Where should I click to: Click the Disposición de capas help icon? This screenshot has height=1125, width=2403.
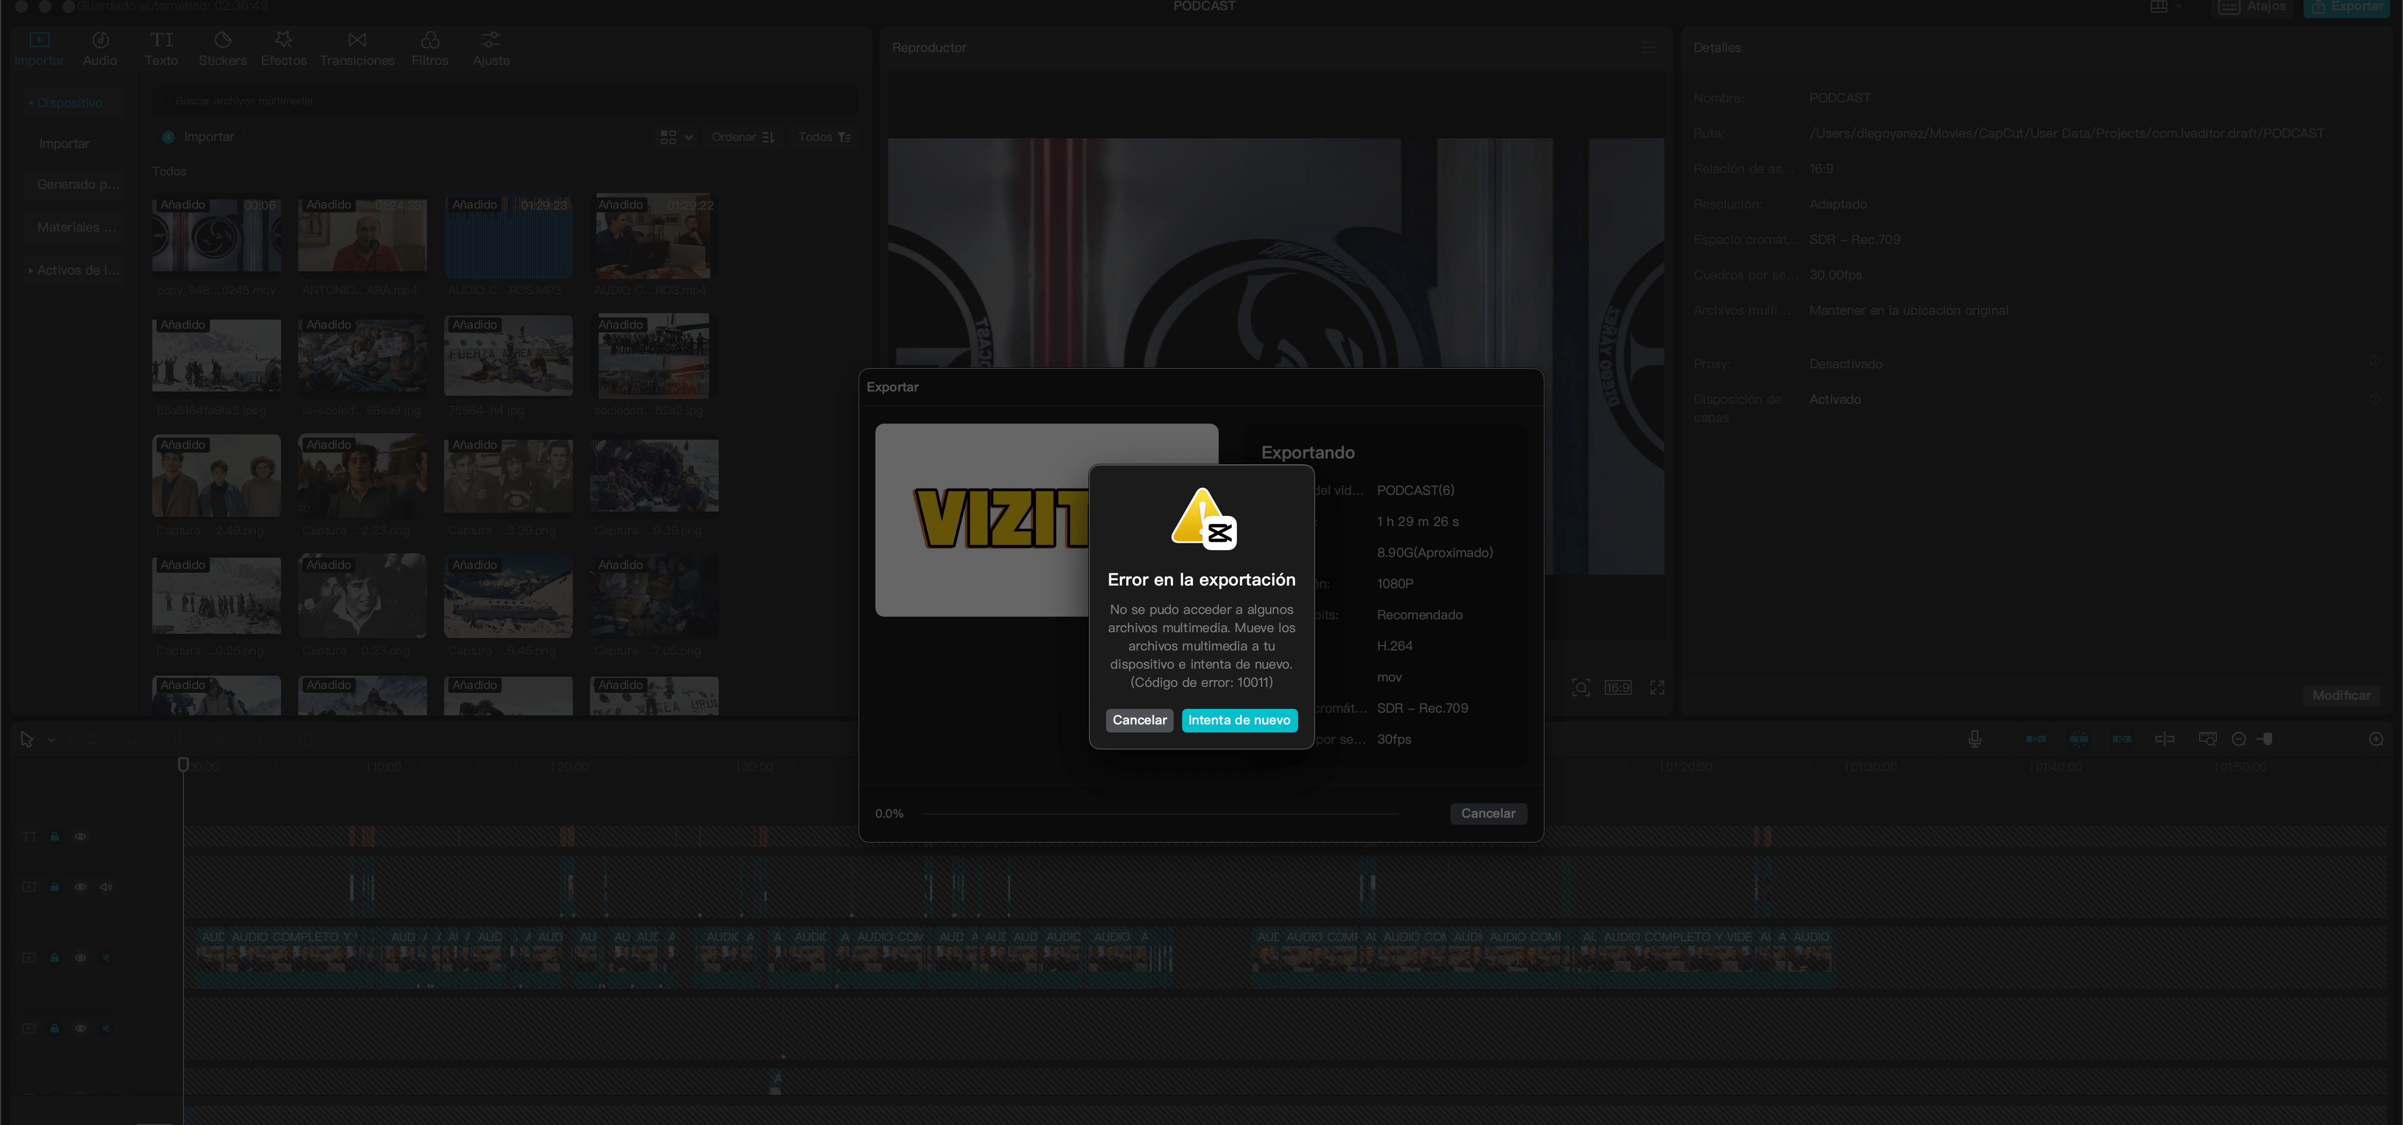coord(2374,398)
